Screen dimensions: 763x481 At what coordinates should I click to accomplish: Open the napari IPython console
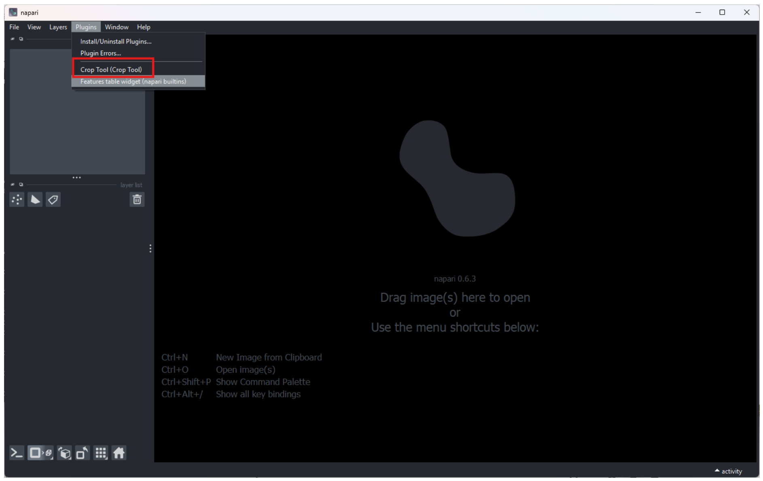tap(17, 453)
